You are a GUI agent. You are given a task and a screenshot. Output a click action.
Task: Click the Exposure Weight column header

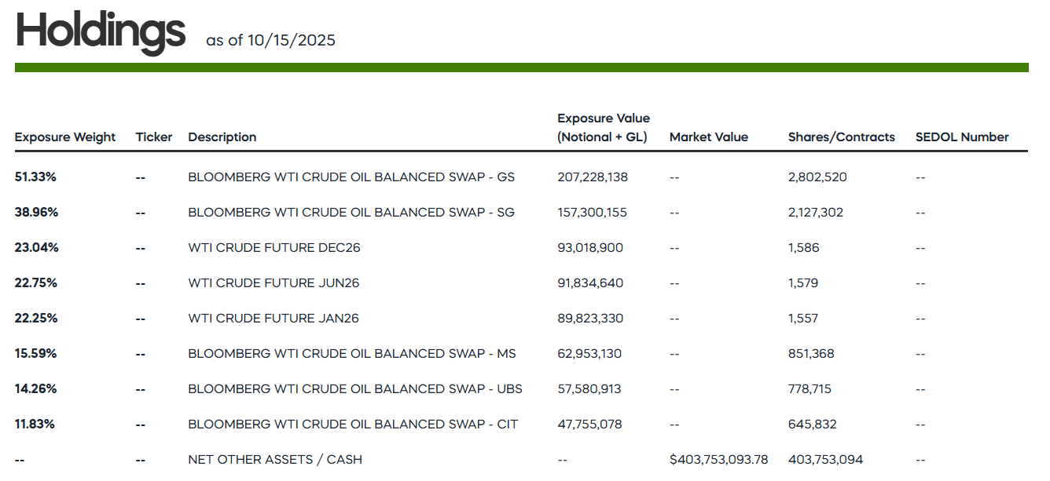(65, 137)
